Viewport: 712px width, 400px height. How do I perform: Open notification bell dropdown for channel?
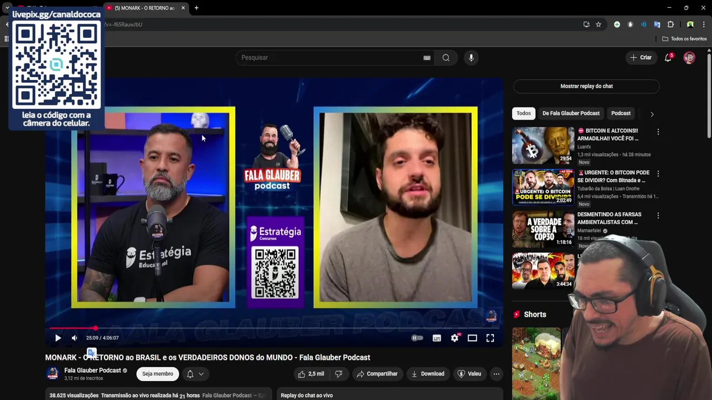pyautogui.click(x=195, y=374)
